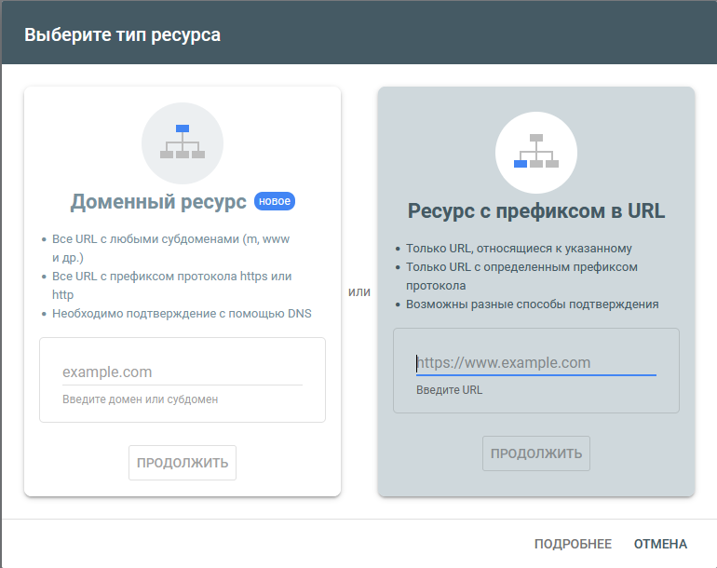Open the ПОДРОБНЕЕ link
The image size is (717, 568).
pyautogui.click(x=573, y=544)
